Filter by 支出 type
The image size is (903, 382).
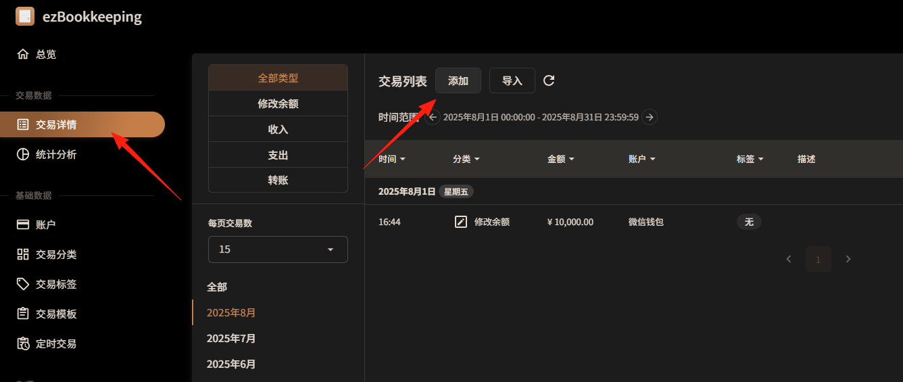(278, 155)
